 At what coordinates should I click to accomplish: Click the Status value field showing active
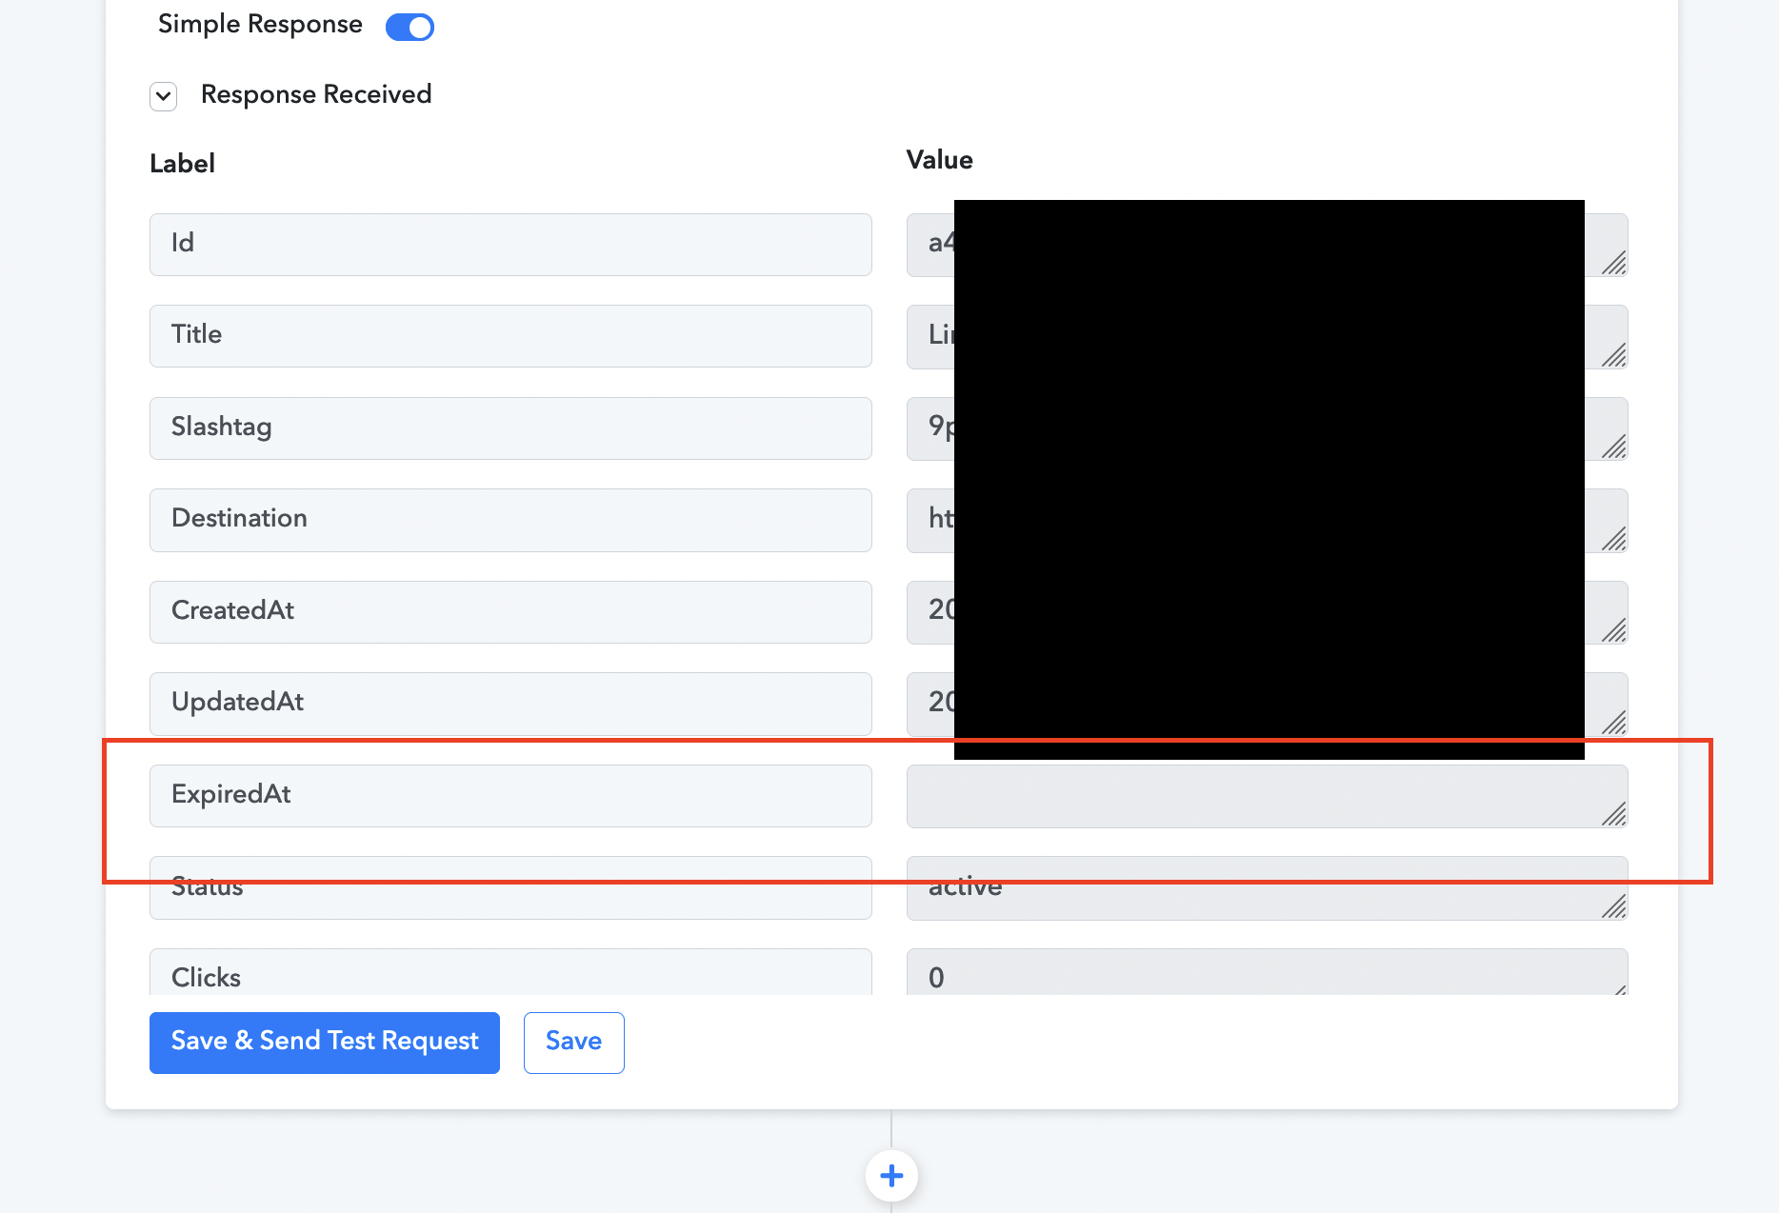pyautogui.click(x=1267, y=888)
